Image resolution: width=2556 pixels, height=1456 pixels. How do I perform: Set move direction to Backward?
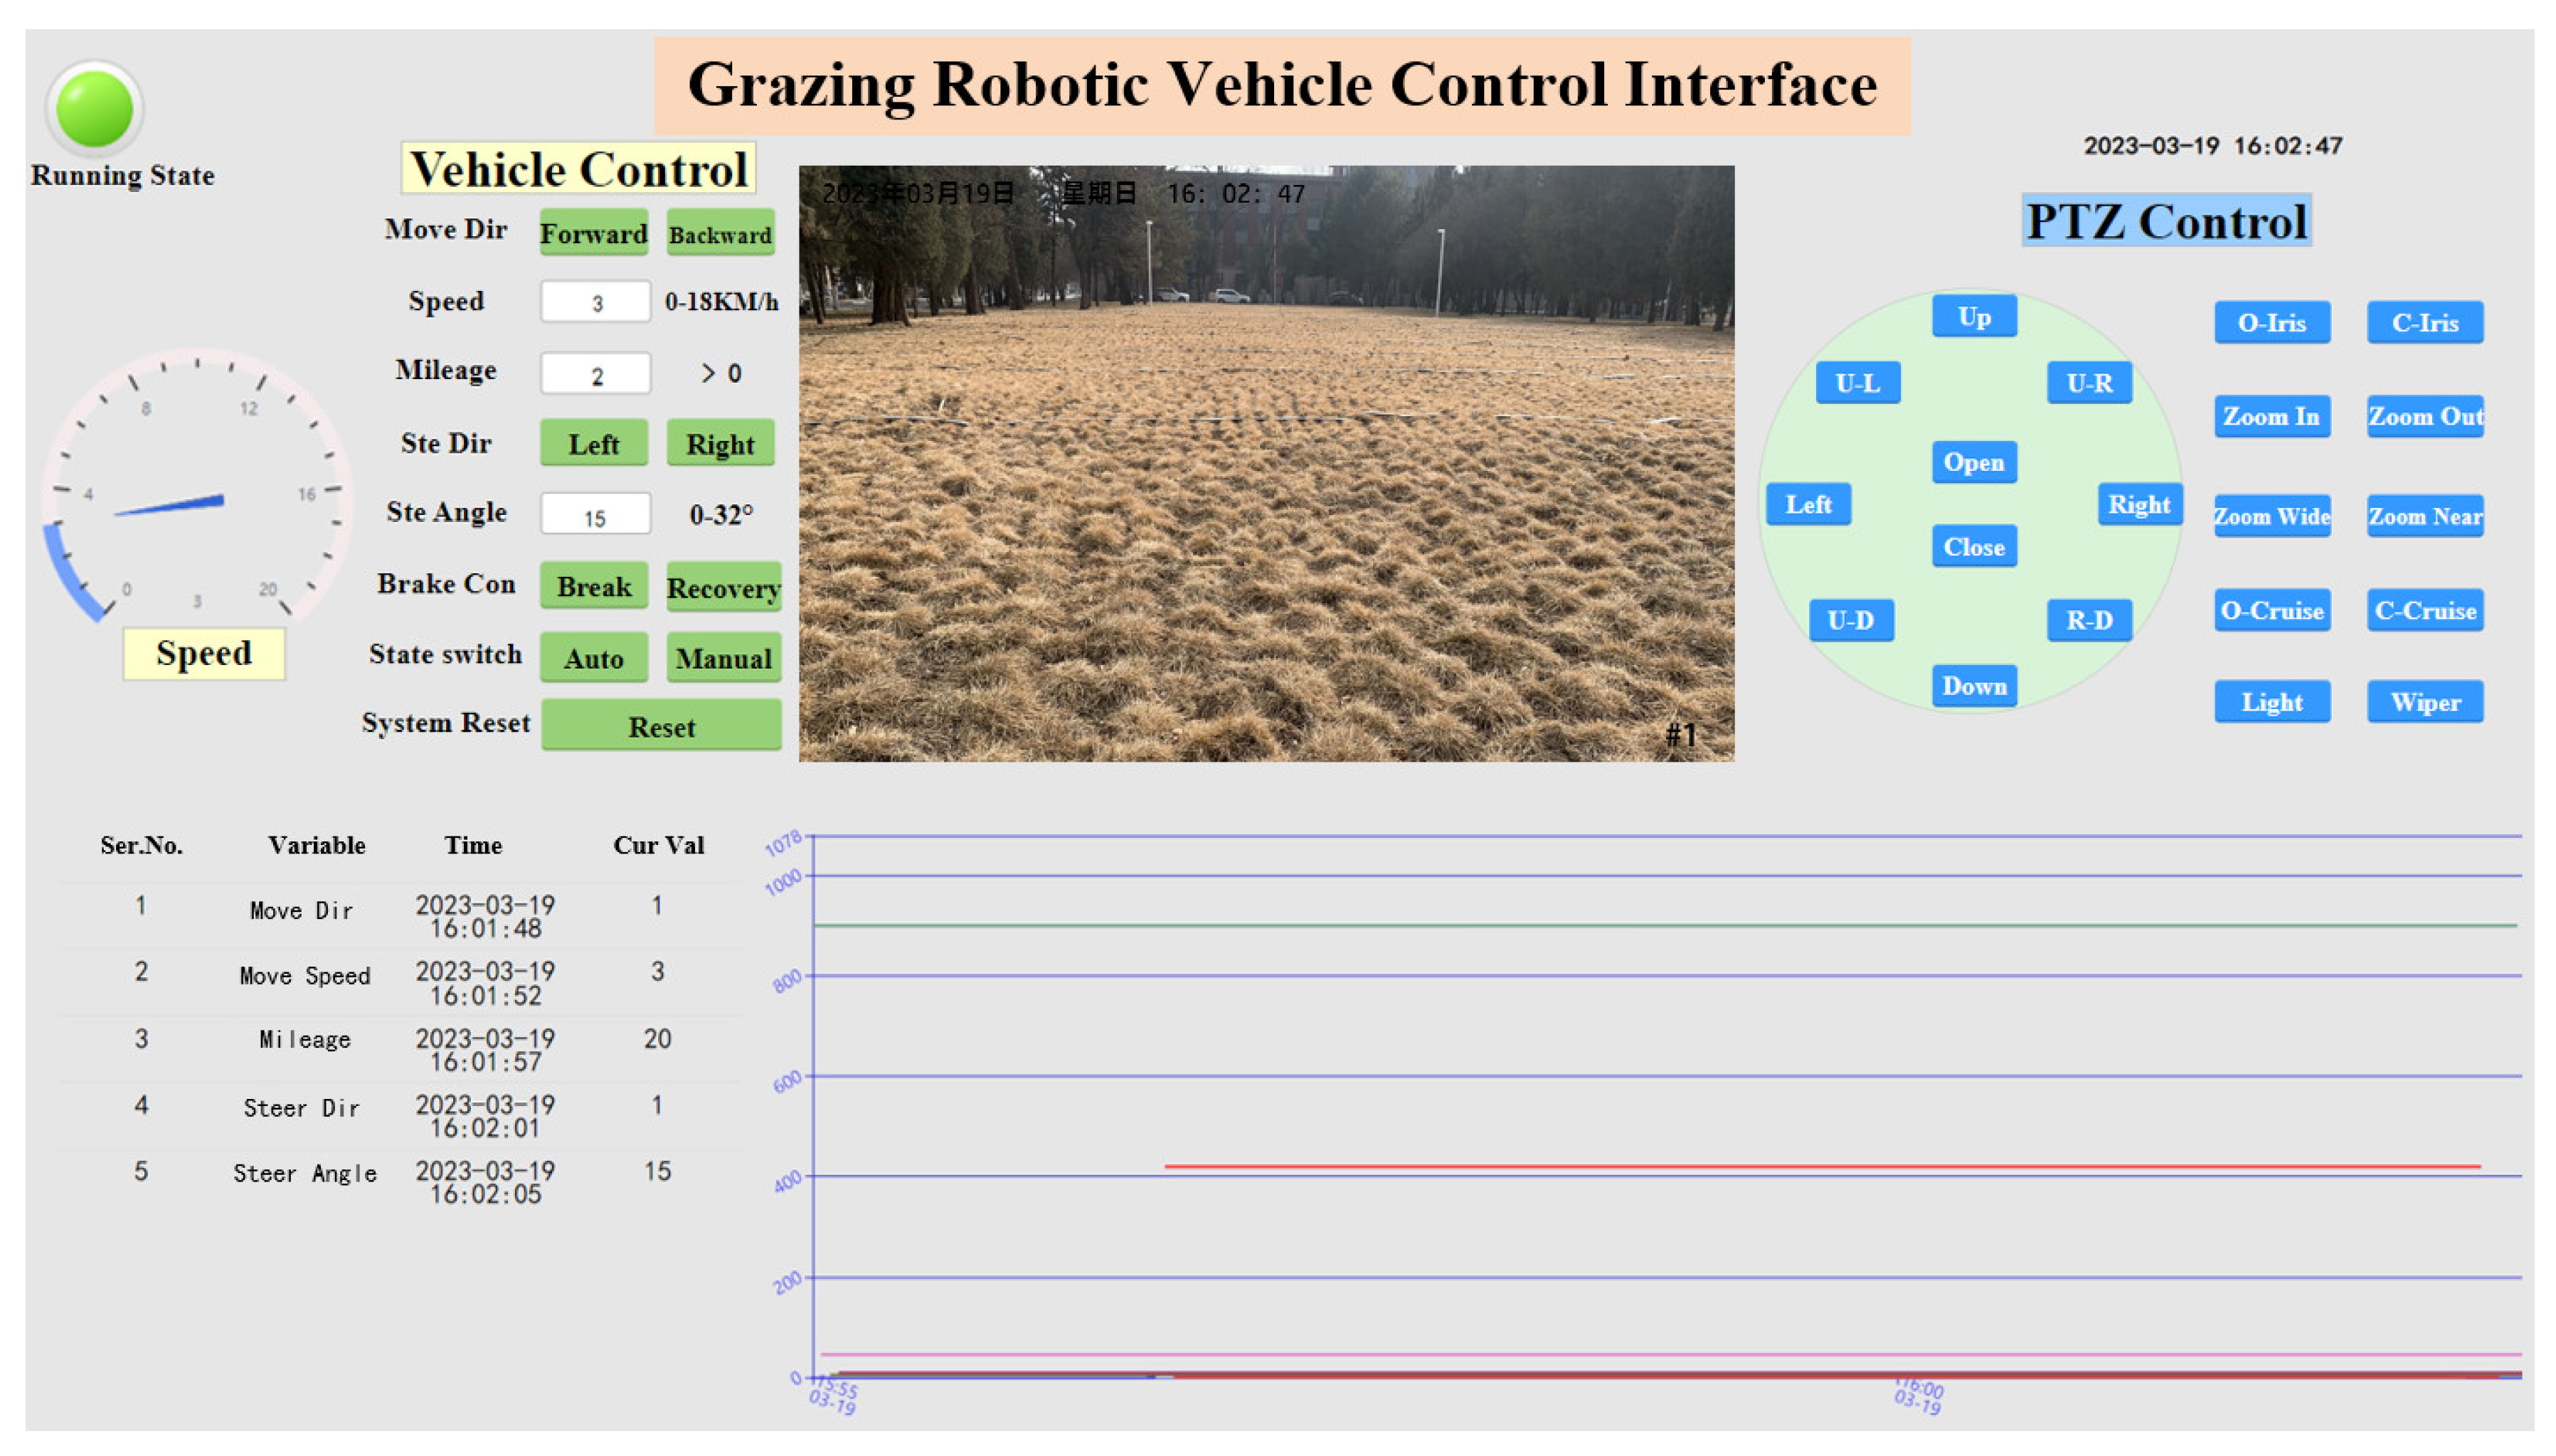pos(720,233)
